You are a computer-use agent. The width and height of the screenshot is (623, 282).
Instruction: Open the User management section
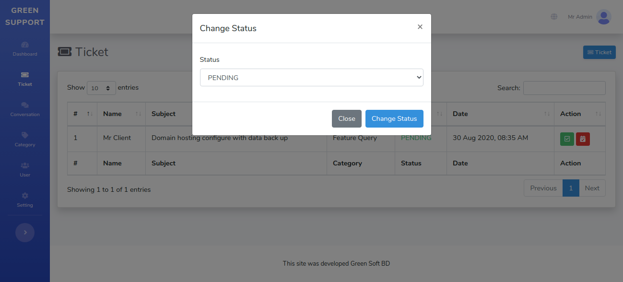pos(24,170)
